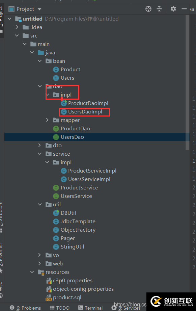Expand the dto package
The image size is (196, 311).
coord(39,146)
